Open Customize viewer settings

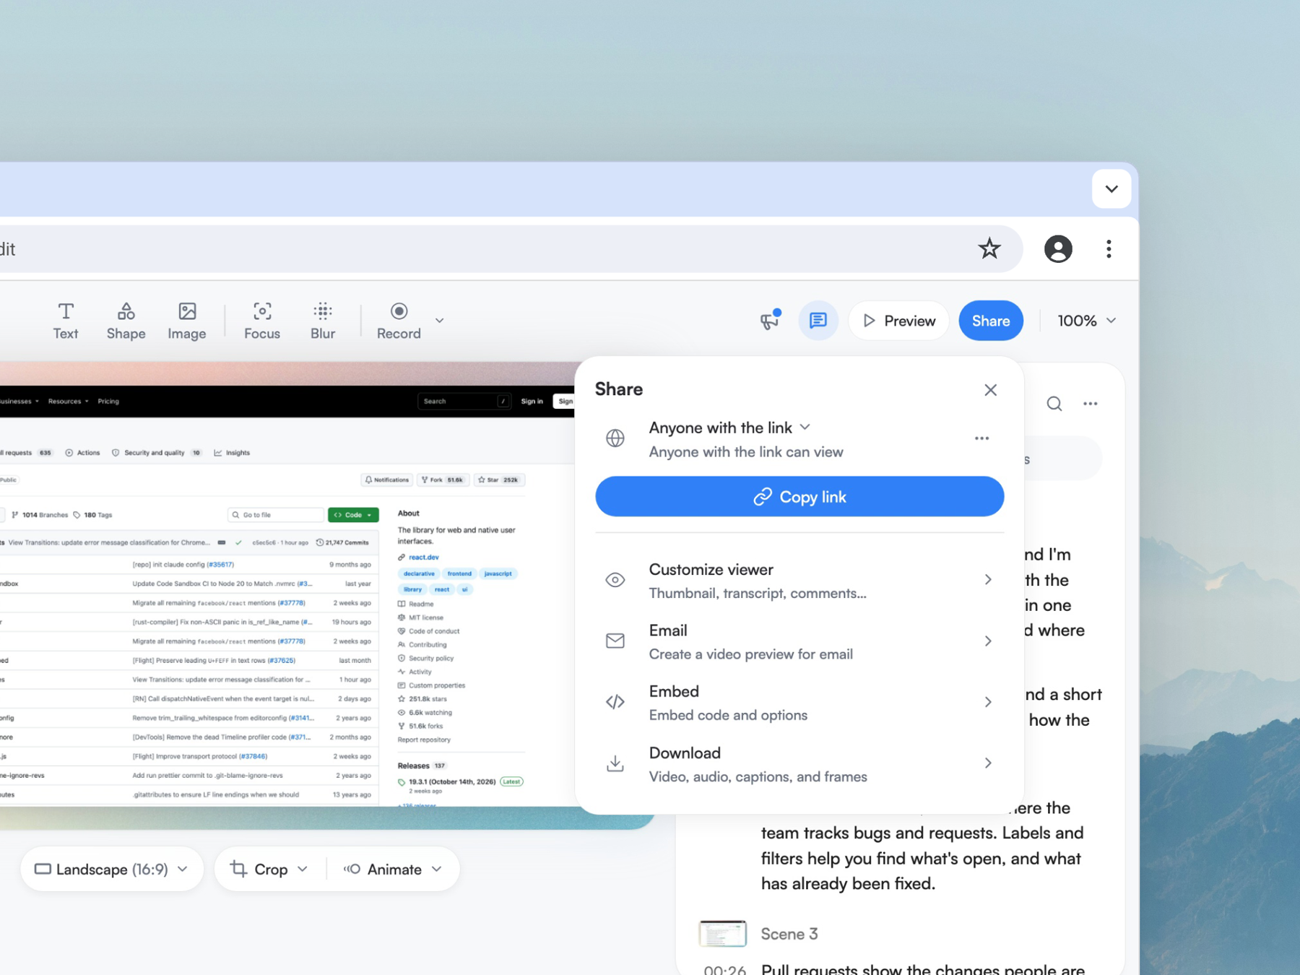pyautogui.click(x=799, y=581)
